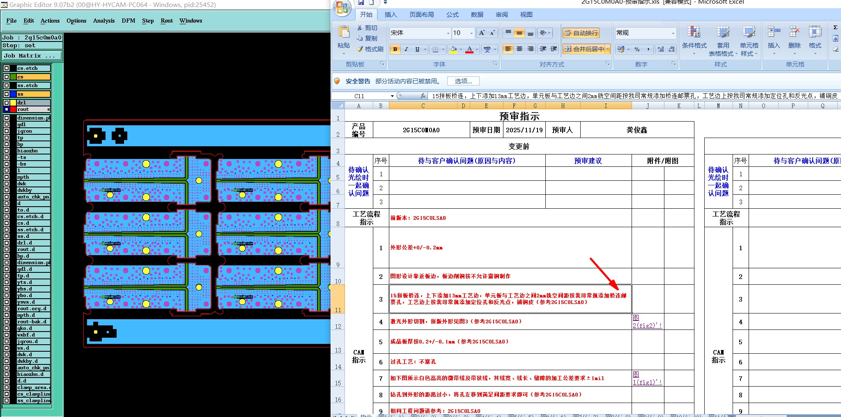The image size is (841, 417).
Task: Click the AutoSum sigma icon
Action: click(x=835, y=28)
